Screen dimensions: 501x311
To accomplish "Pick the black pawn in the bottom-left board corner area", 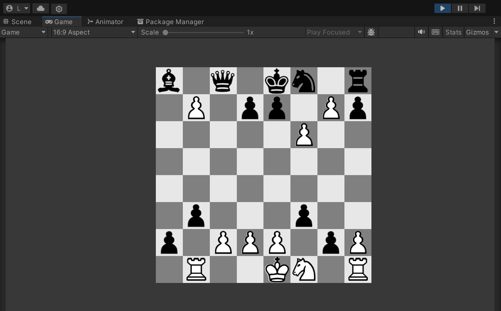I will click(169, 243).
